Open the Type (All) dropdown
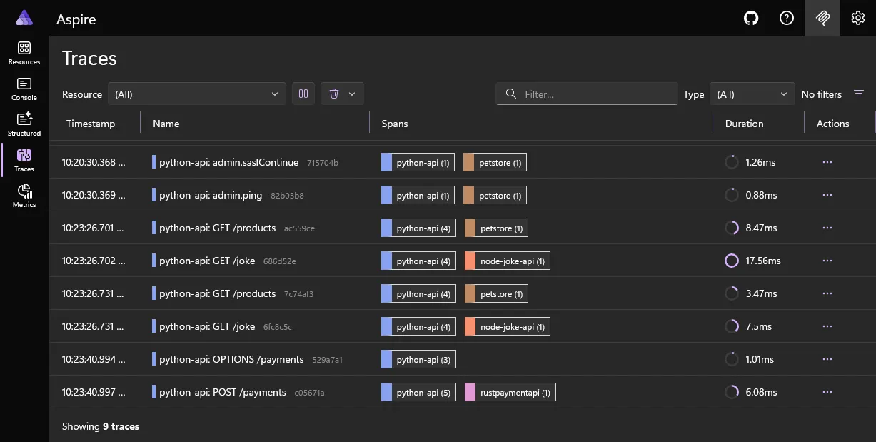This screenshot has width=876, height=442. point(752,93)
